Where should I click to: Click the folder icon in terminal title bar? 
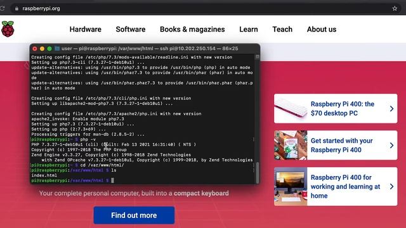point(57,49)
